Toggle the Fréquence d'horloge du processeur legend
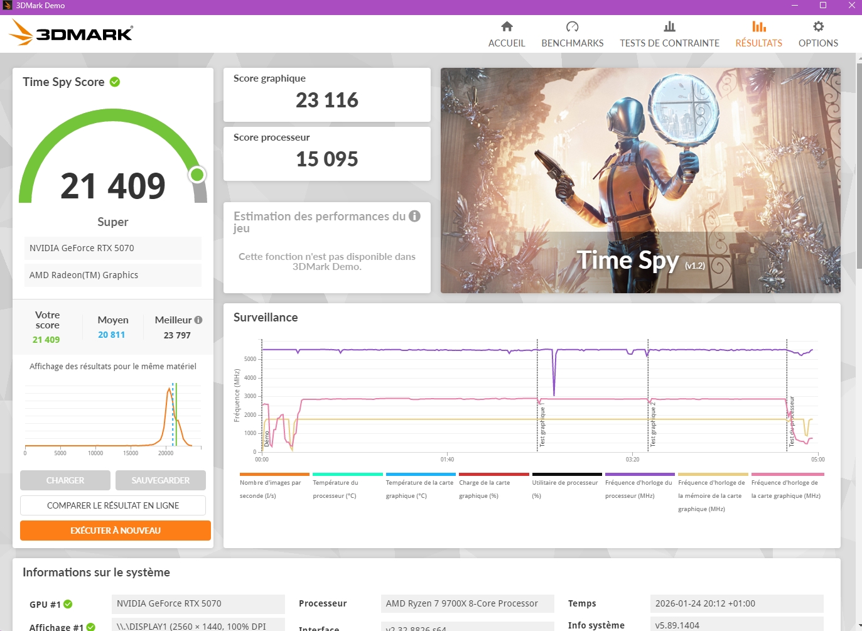Image resolution: width=862 pixels, height=631 pixels. pyautogui.click(x=639, y=488)
